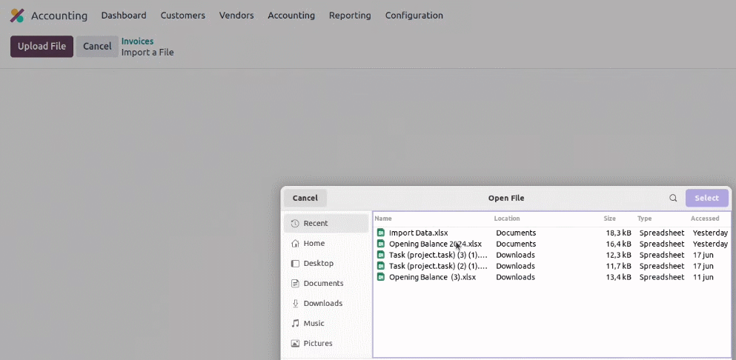Open the Reporting menu
This screenshot has width=736, height=360.
[x=350, y=16]
